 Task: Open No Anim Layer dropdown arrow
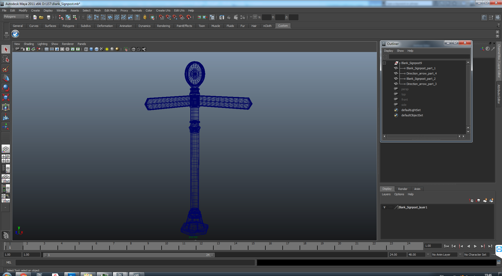428,254
